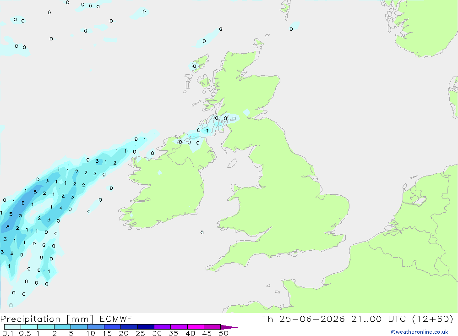This screenshot has width=458, height=336.
Task: Click the 'Precipitation' title word
Action: tap(30, 319)
